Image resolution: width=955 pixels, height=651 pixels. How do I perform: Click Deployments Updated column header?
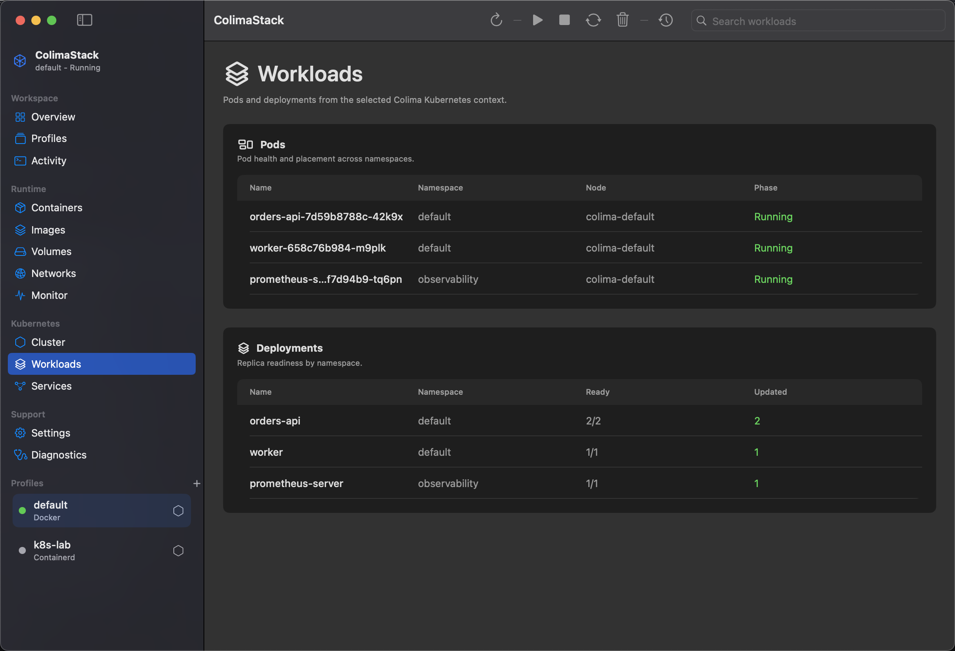click(x=770, y=392)
